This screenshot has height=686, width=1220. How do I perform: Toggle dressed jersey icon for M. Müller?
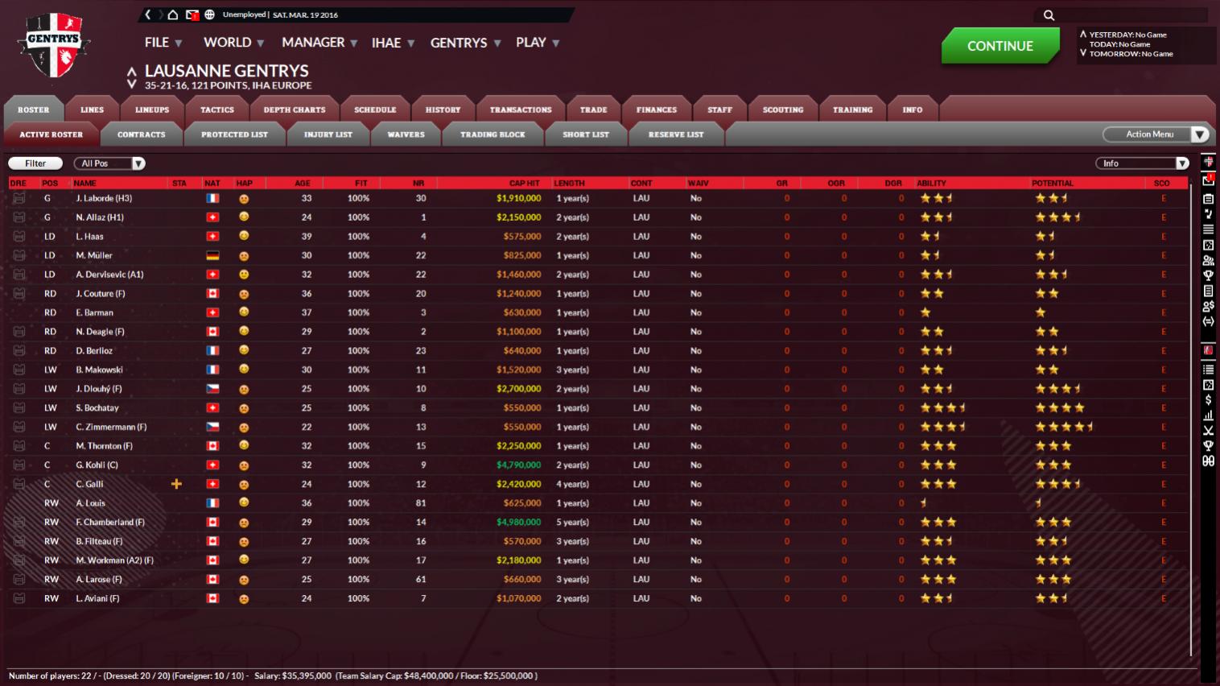click(x=19, y=255)
